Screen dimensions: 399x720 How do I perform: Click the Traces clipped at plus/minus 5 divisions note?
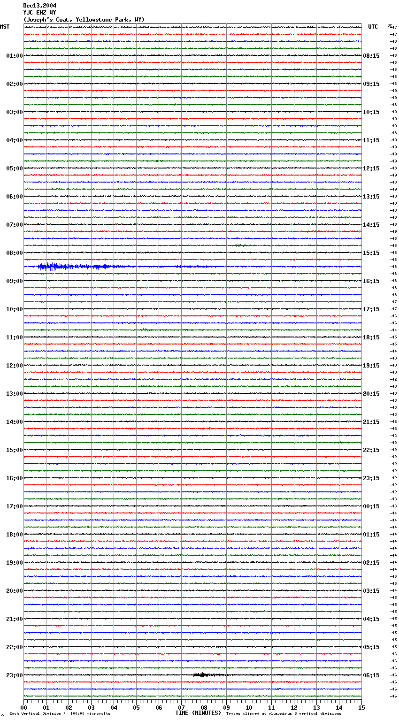(x=284, y=714)
